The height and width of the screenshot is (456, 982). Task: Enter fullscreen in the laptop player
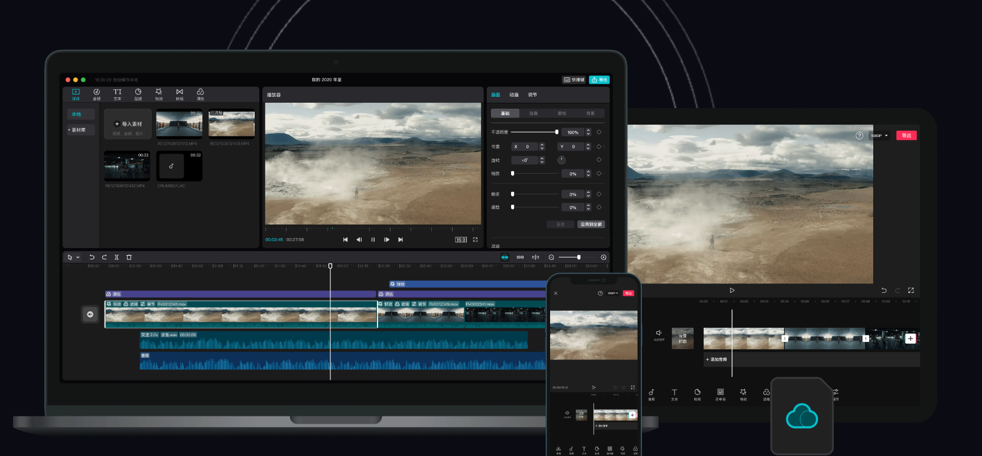pyautogui.click(x=475, y=239)
